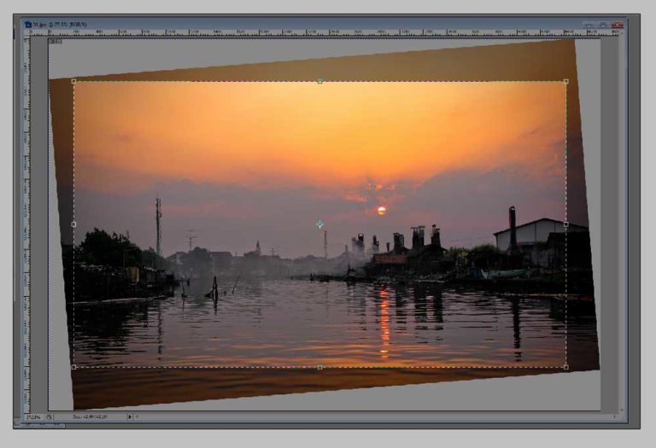This screenshot has width=656, height=448.
Task: Click the zoom percentage field in status bar
Action: [33, 417]
